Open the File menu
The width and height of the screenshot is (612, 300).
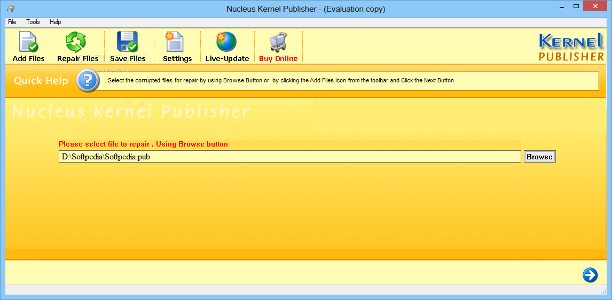point(12,22)
